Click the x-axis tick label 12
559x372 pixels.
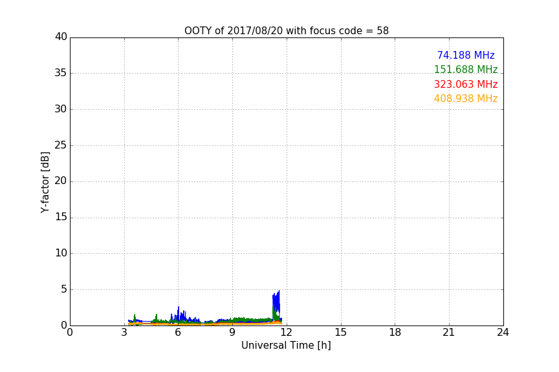click(x=286, y=333)
